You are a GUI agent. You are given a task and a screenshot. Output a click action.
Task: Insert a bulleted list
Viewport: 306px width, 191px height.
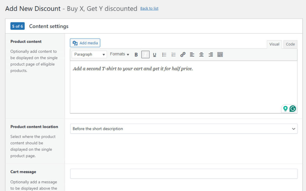point(164,54)
